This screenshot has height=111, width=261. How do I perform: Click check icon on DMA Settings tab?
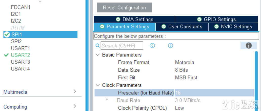click(x=118, y=19)
